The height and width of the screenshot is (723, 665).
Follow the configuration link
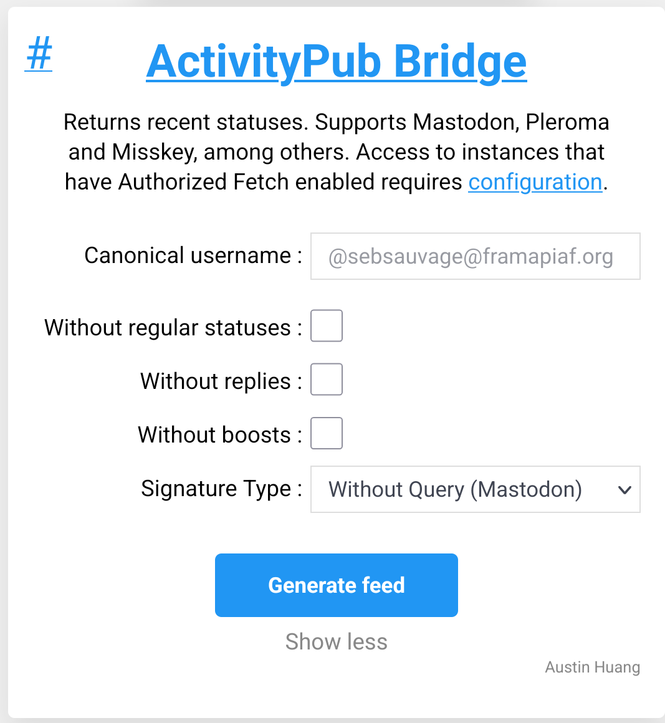pos(535,182)
